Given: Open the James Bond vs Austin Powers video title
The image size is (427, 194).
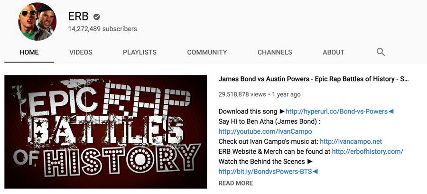Looking at the screenshot, I should [314, 79].
